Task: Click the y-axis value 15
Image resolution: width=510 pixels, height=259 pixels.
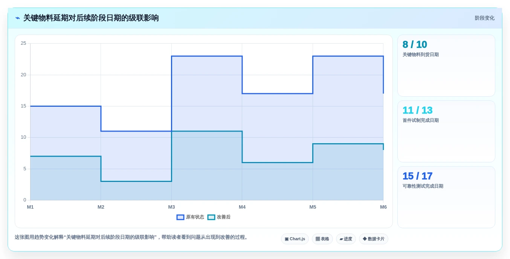Action: tap(23, 106)
